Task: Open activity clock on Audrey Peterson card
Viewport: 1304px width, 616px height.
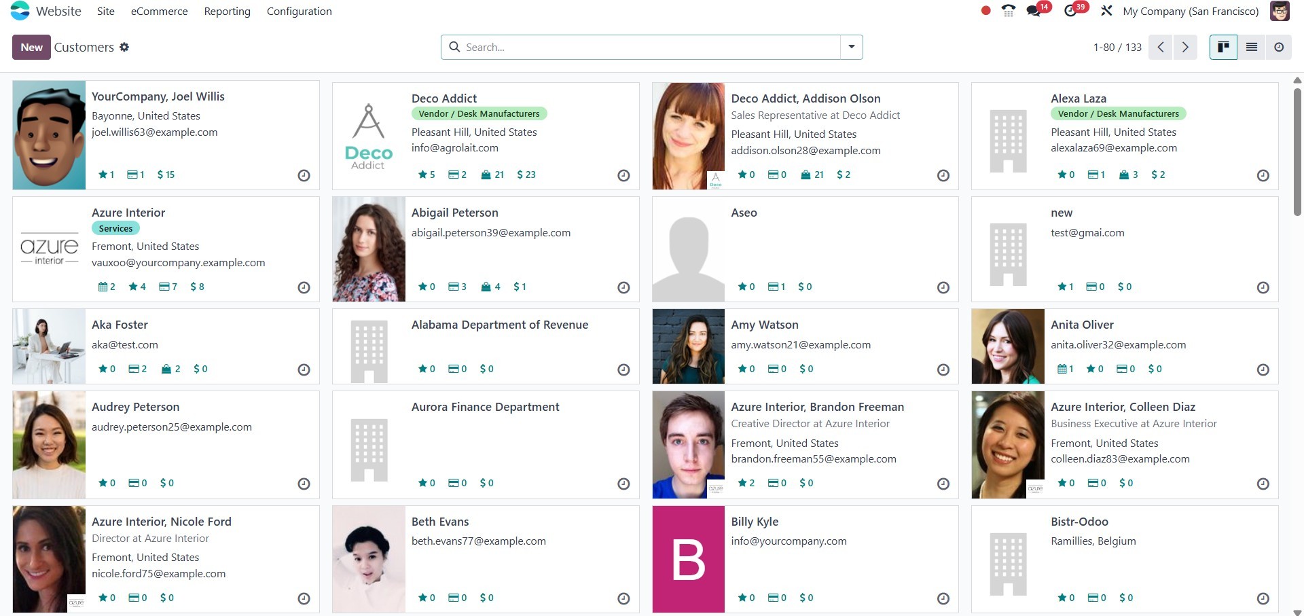Action: tap(304, 484)
